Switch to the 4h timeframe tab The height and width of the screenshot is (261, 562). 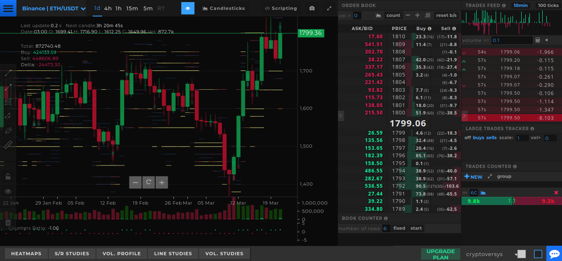pos(108,8)
